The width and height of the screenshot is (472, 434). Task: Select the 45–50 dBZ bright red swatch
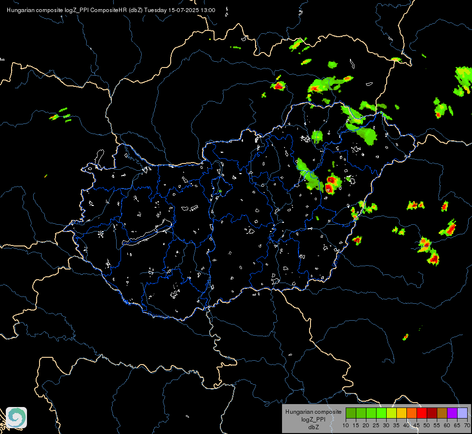pos(422,413)
